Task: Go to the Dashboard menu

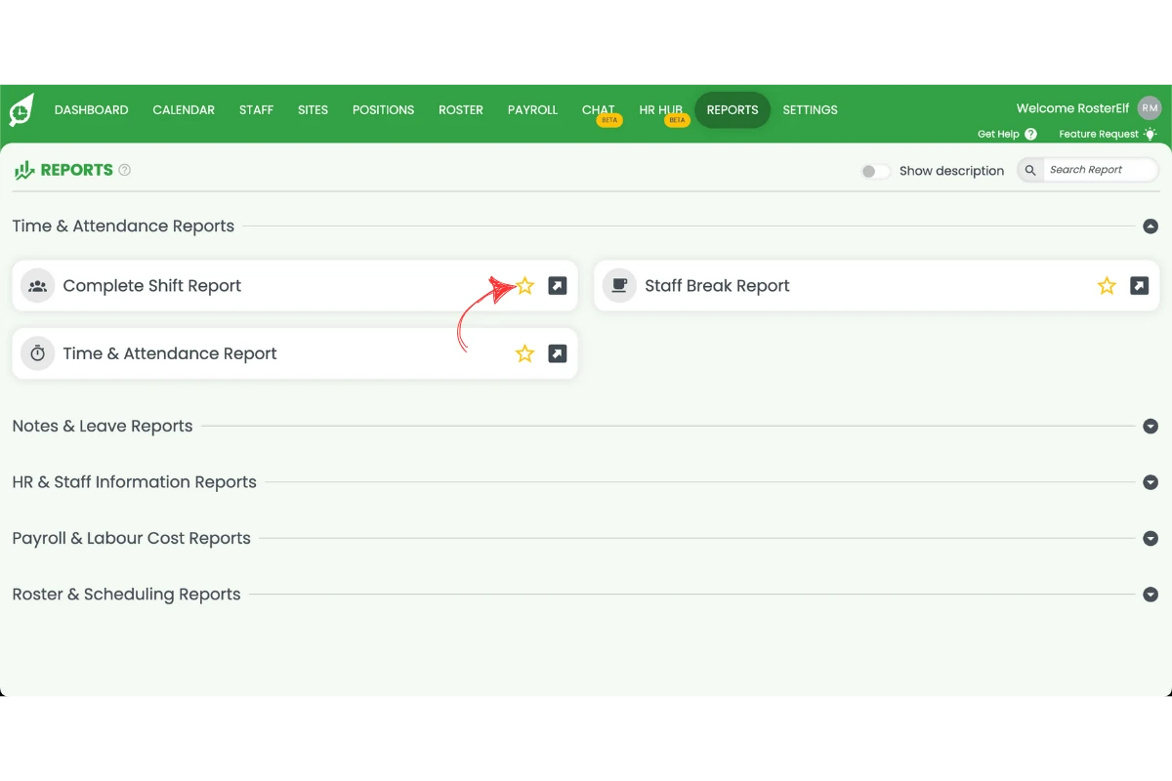Action: click(x=92, y=110)
